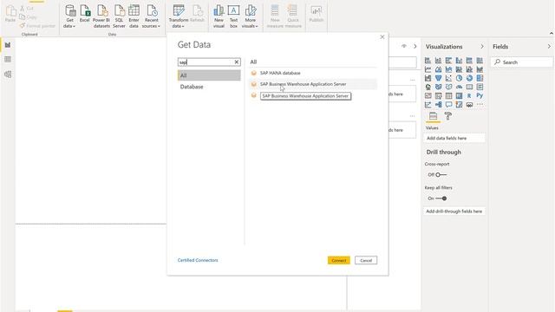Screen dimensions: 555x312
Task: Select the Database category in Get Data
Action: (x=209, y=87)
